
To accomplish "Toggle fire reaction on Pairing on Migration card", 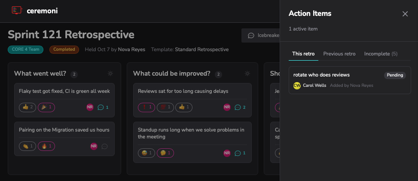I will tap(46, 146).
